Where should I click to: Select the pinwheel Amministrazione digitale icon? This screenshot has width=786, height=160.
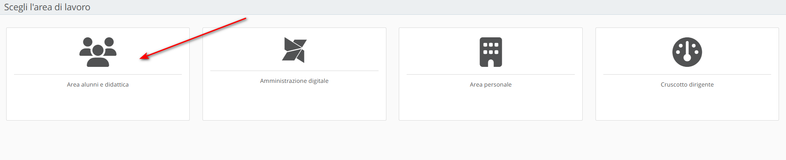(294, 50)
